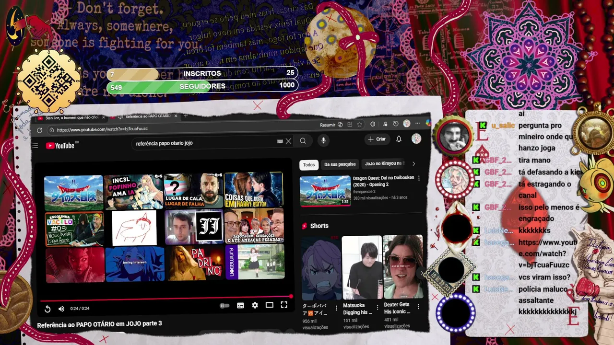Click the SEGUIDORES goal progress bar

(202, 86)
